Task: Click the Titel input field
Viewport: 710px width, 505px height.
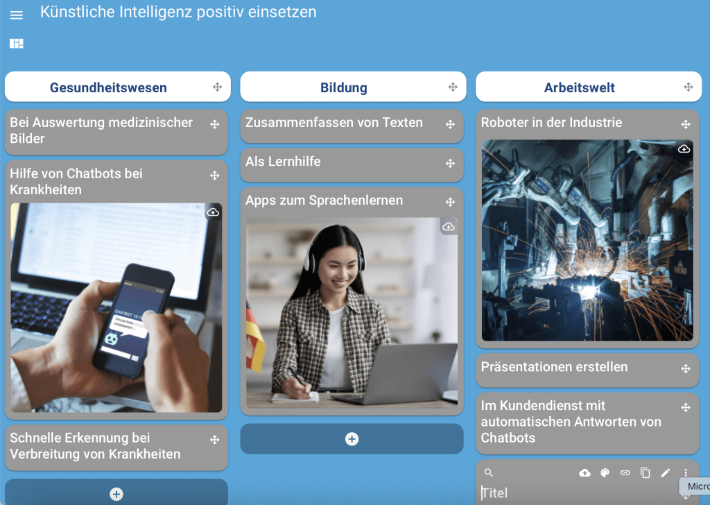Action: coord(580,493)
